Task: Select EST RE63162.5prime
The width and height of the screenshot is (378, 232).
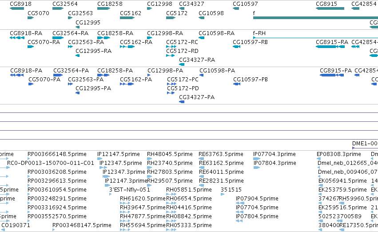Action: coord(221,163)
